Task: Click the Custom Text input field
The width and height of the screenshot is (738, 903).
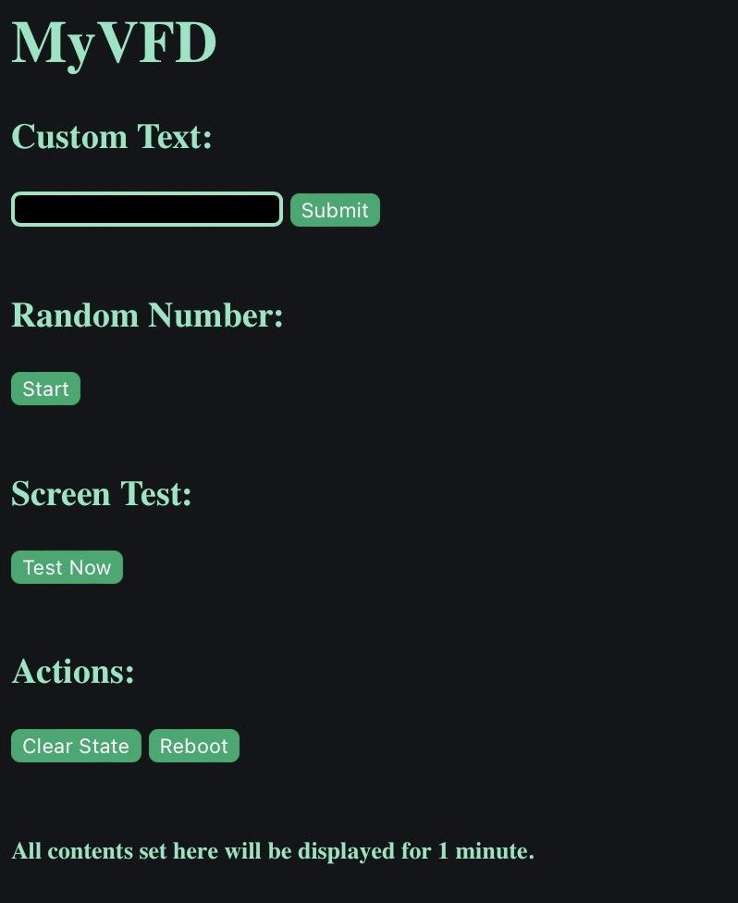Action: (x=146, y=209)
